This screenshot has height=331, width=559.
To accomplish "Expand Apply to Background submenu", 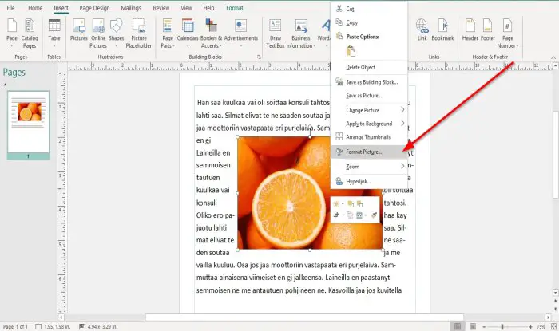I will pos(402,123).
